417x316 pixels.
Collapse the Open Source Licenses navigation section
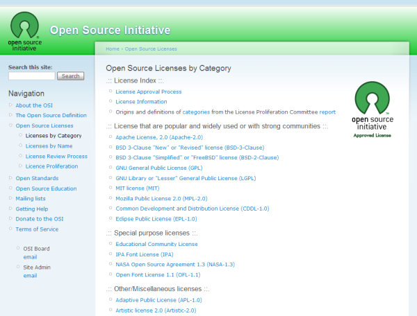pos(10,125)
